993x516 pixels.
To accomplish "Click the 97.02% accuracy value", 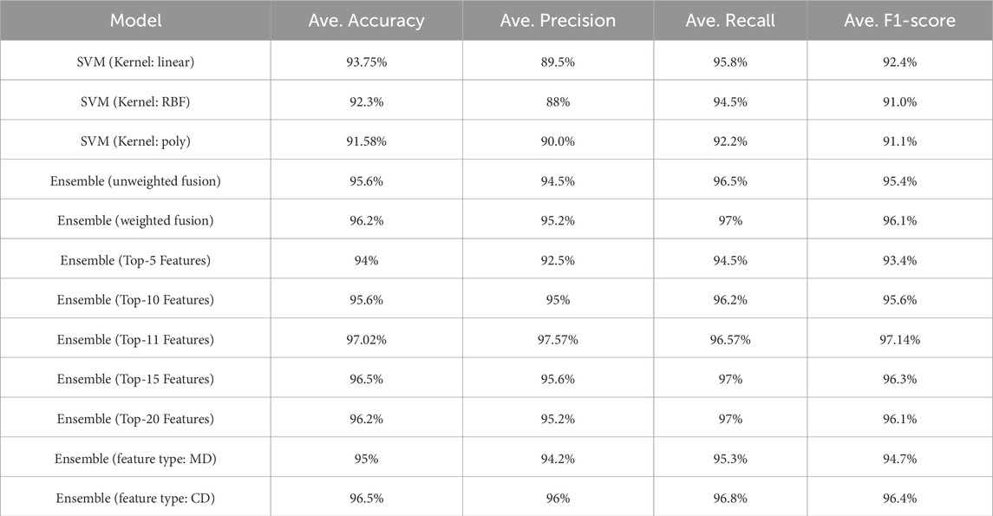I will point(366,340).
